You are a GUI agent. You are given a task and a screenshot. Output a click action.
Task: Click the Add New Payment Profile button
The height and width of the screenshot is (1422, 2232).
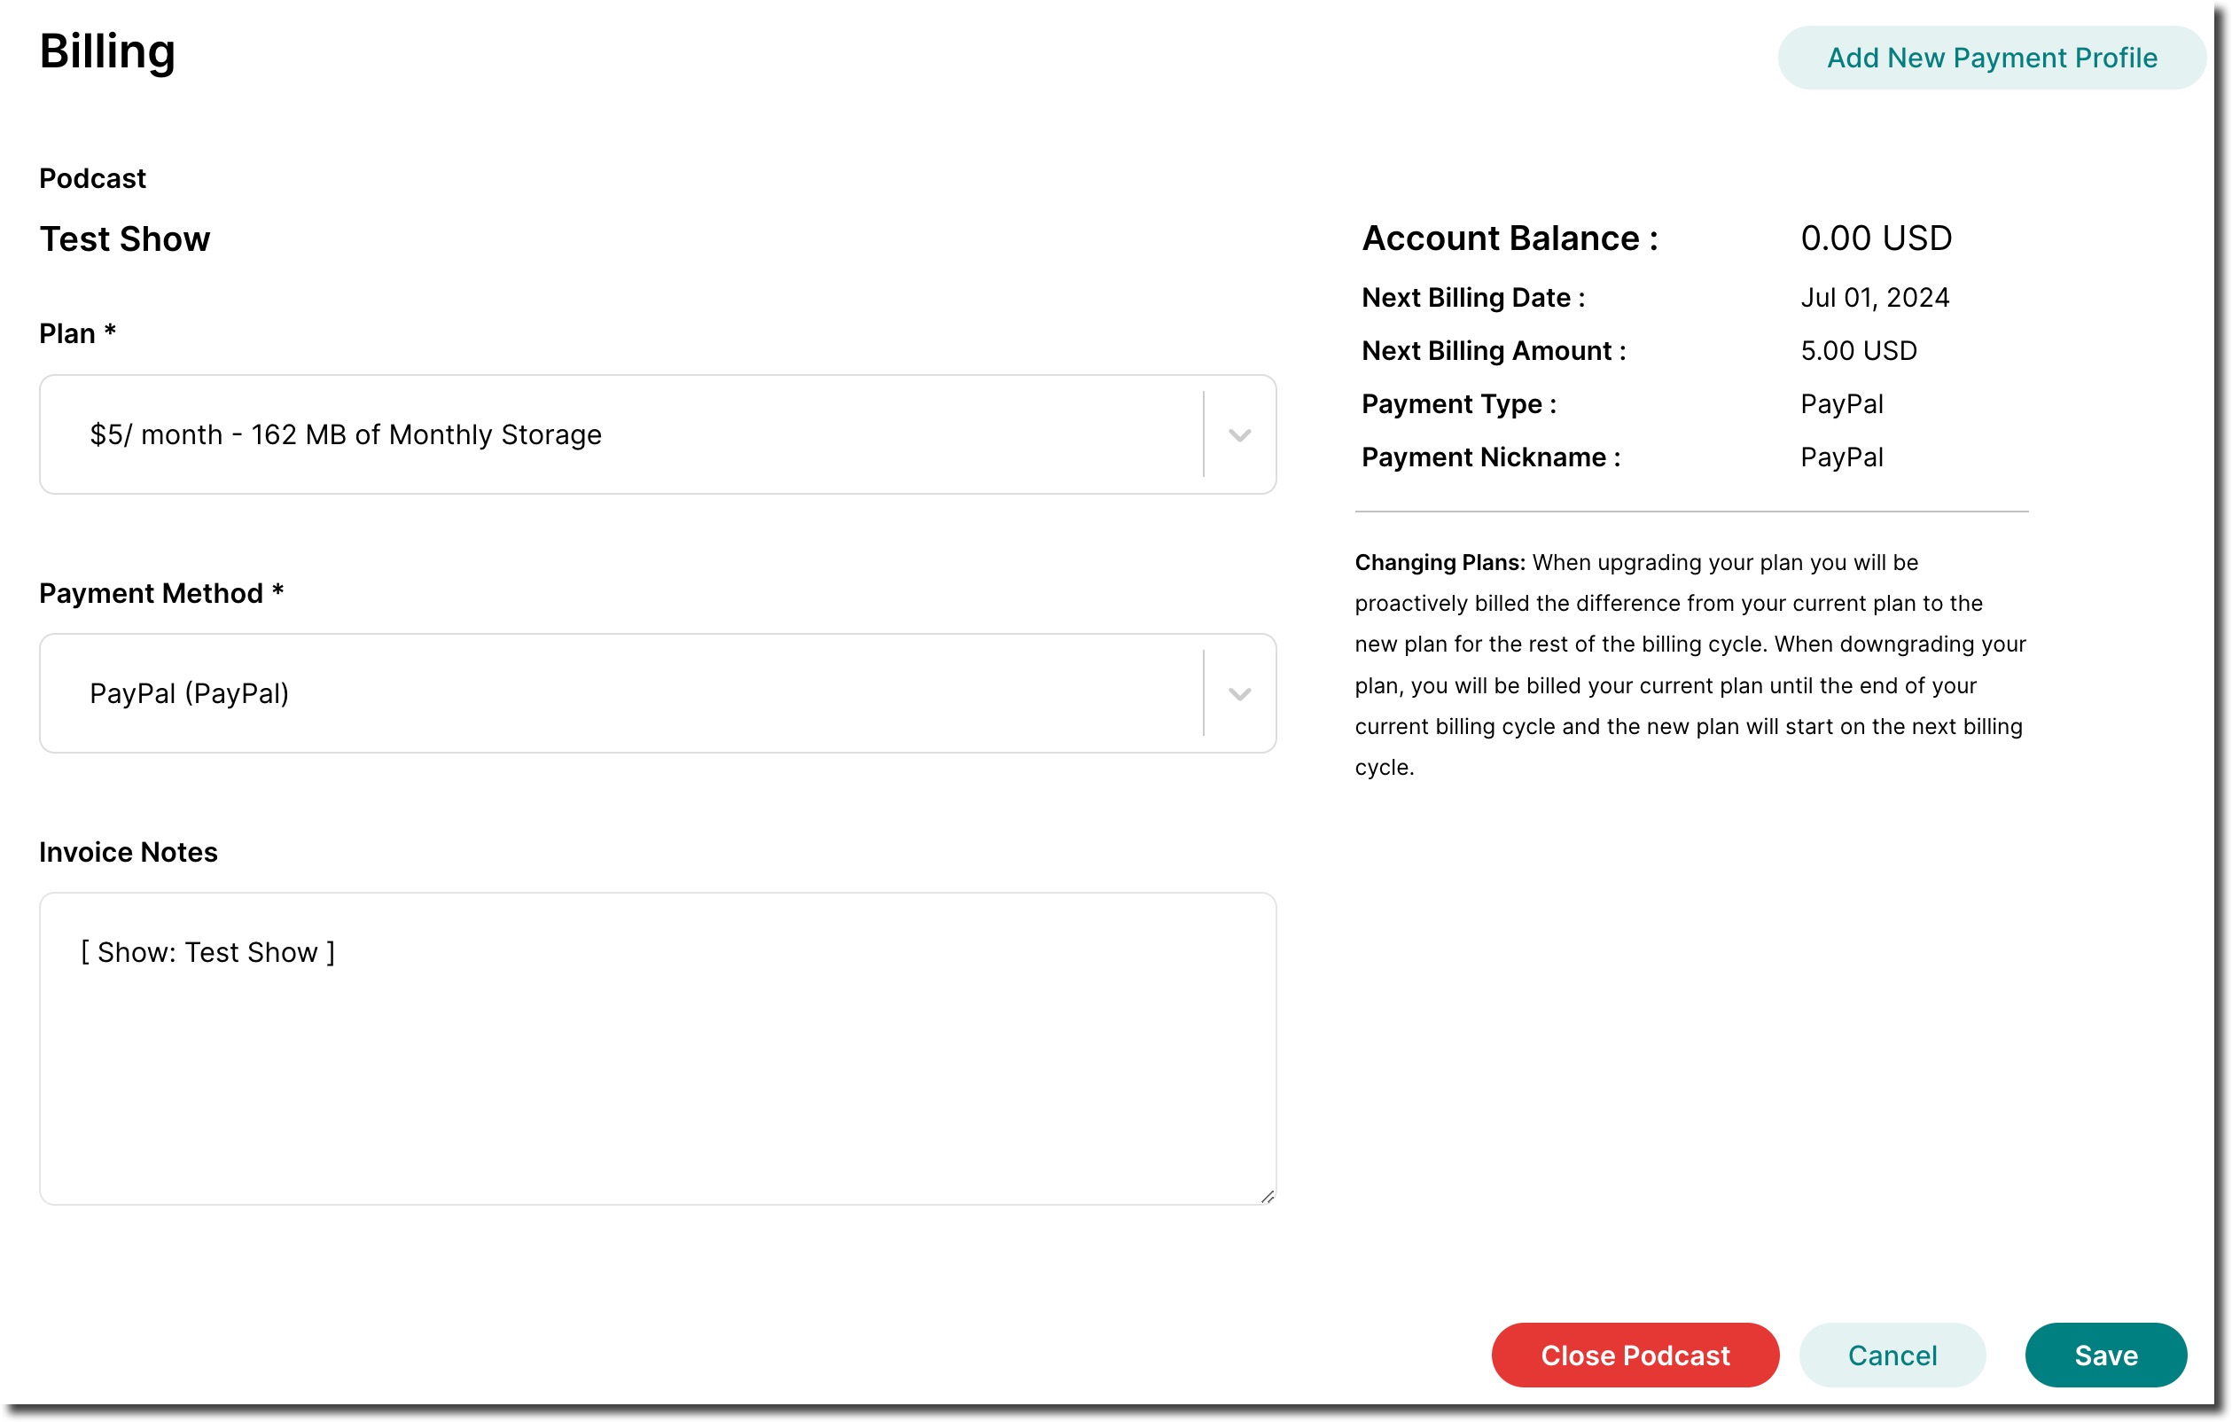coord(1991,58)
